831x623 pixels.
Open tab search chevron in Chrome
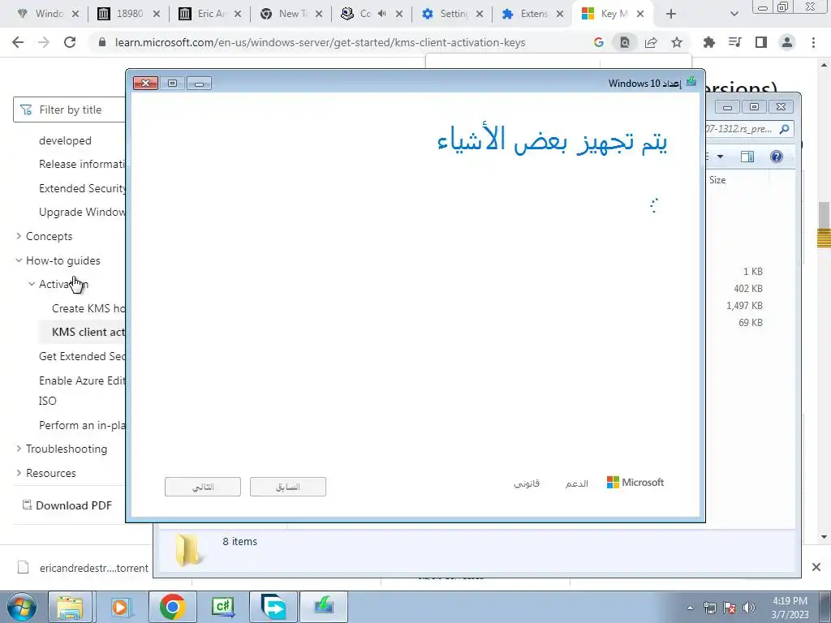tap(734, 15)
